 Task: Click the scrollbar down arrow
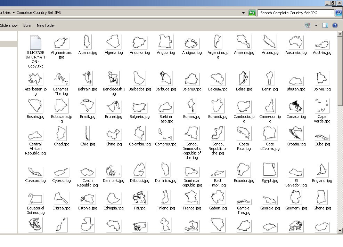(x=339, y=230)
